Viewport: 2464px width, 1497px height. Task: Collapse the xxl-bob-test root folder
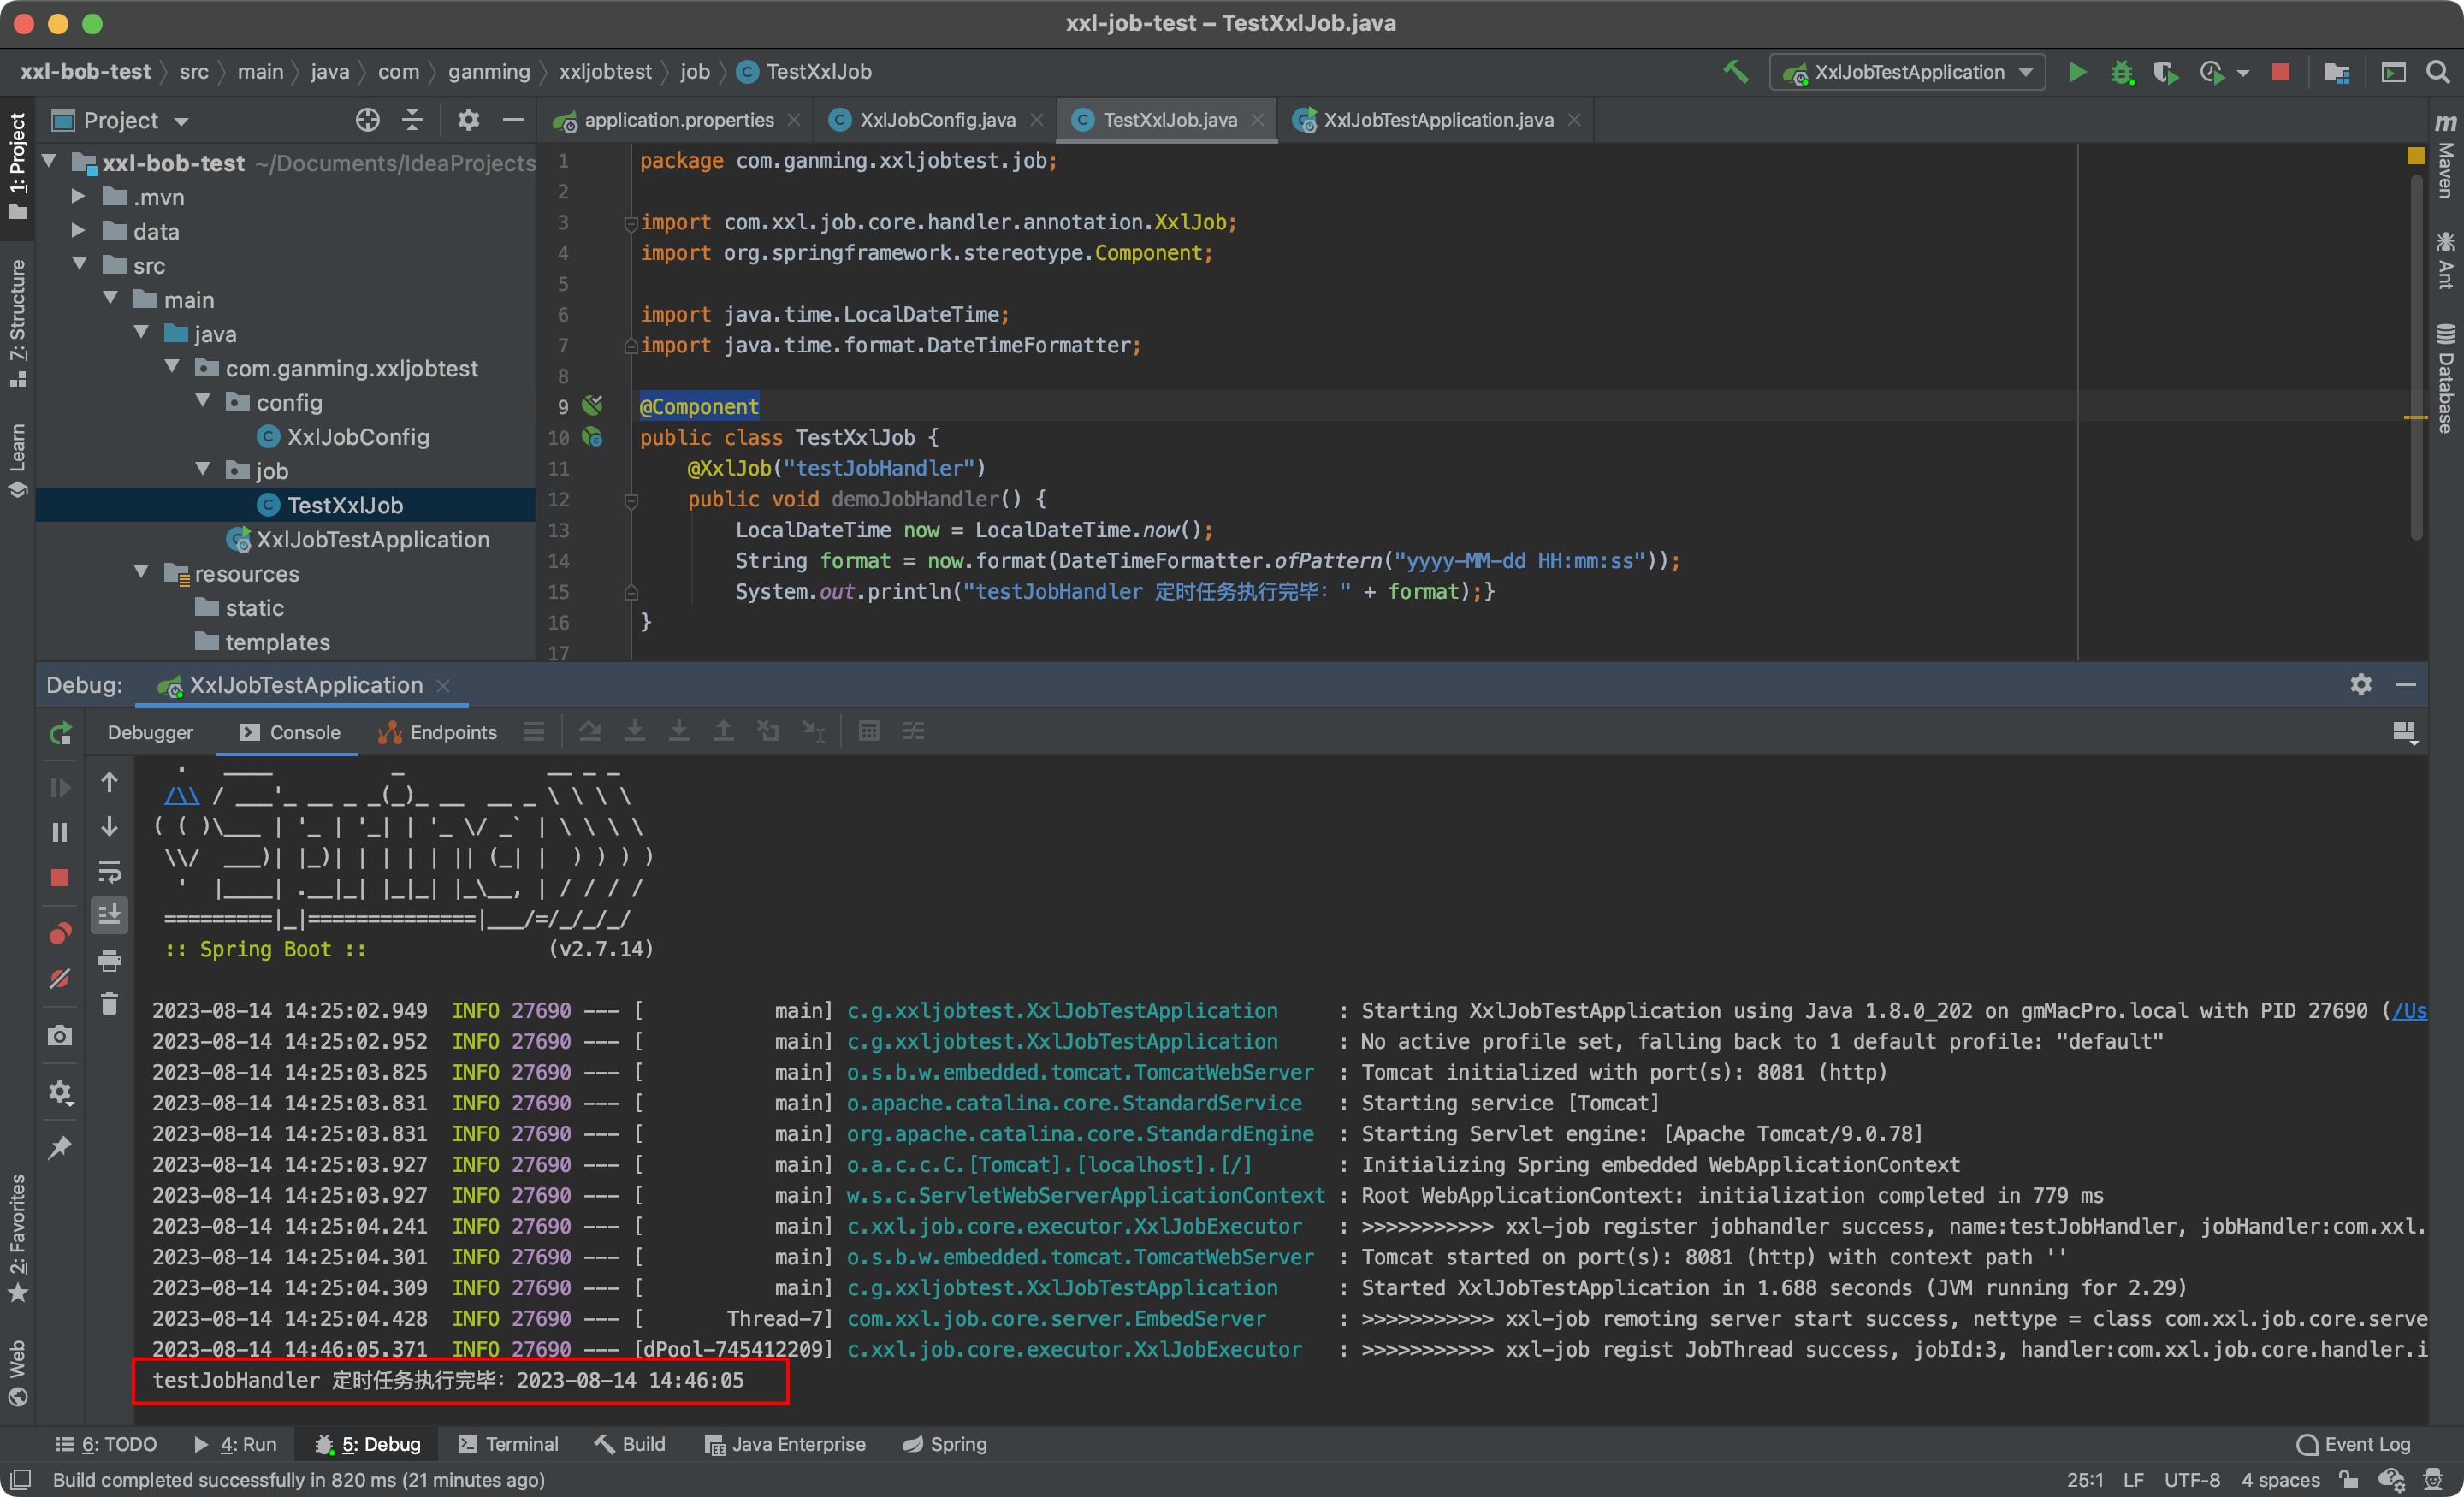coord(48,161)
